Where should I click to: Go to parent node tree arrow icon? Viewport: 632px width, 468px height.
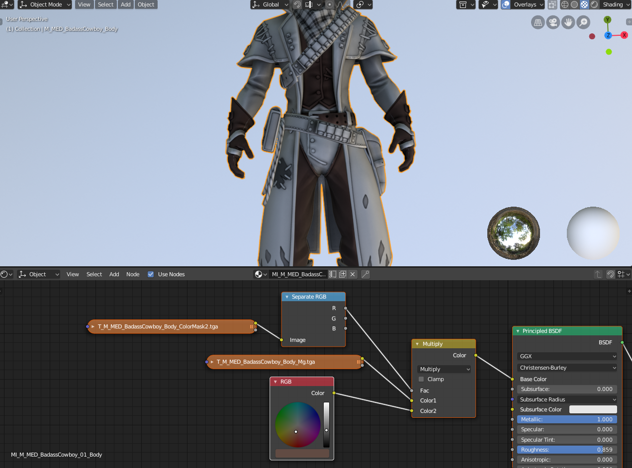[599, 274]
